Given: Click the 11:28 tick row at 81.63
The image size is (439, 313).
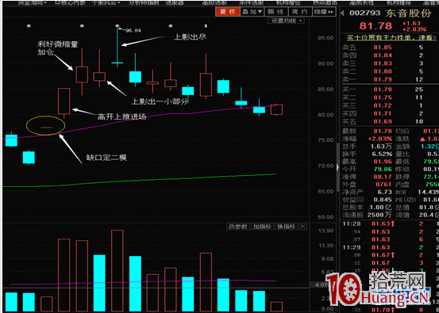Looking at the screenshot, I should 389,223.
